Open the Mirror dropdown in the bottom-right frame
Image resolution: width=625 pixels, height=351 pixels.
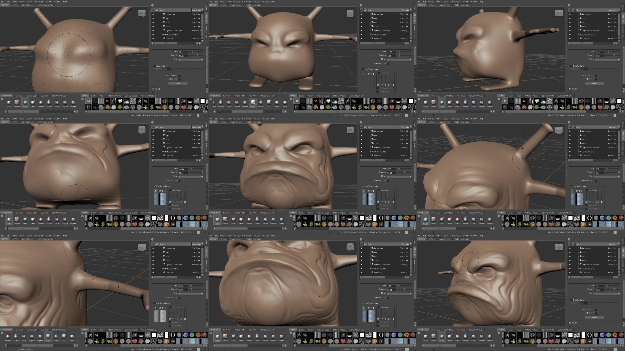(x=608, y=294)
